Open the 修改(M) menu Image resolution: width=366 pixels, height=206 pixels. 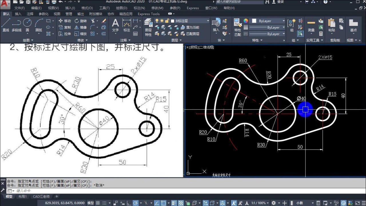158,8
